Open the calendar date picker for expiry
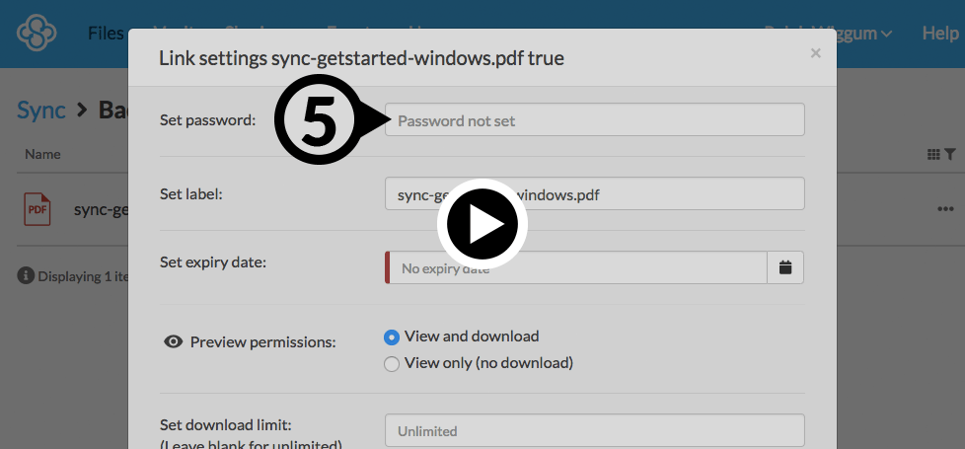 coord(785,267)
